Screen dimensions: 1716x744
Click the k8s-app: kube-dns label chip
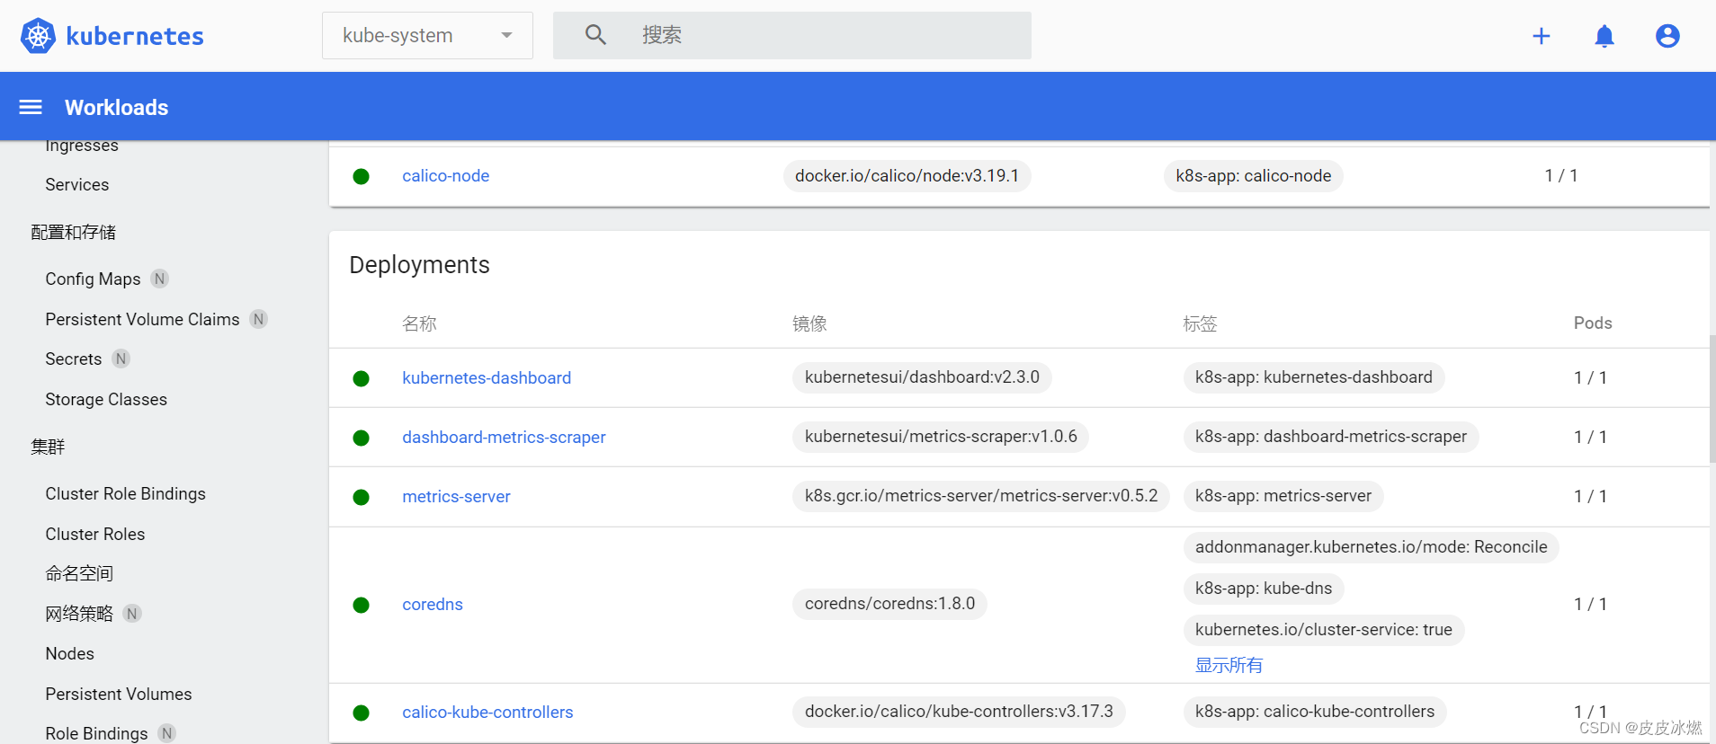click(x=1264, y=589)
